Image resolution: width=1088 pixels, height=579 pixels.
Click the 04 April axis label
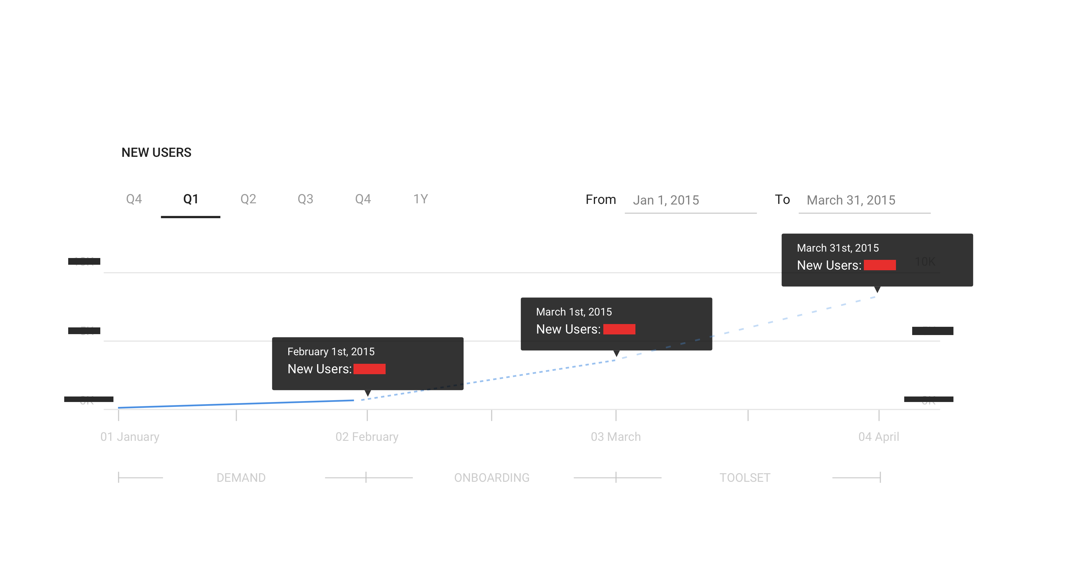[x=878, y=437]
